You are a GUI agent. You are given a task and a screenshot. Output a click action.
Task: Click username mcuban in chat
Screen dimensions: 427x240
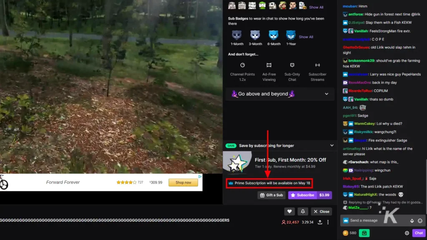click(x=350, y=6)
